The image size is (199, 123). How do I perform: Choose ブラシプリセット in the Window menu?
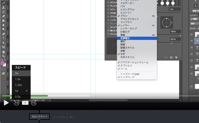(x=137, y=19)
